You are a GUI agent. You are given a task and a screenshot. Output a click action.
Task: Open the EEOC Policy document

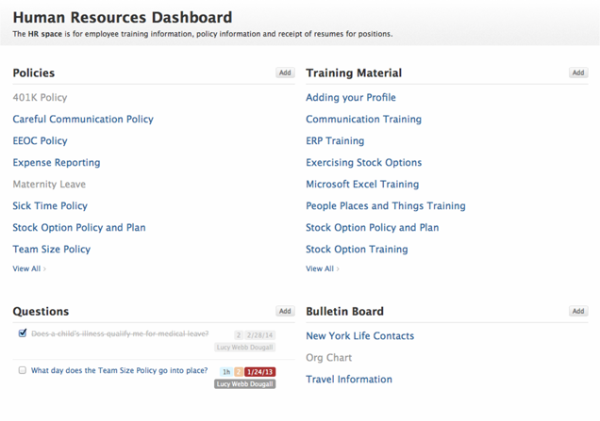(x=40, y=141)
